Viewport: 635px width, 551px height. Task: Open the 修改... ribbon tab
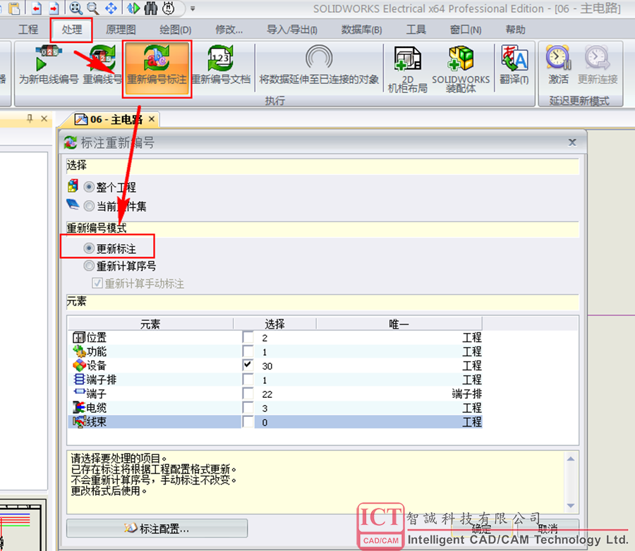(229, 30)
